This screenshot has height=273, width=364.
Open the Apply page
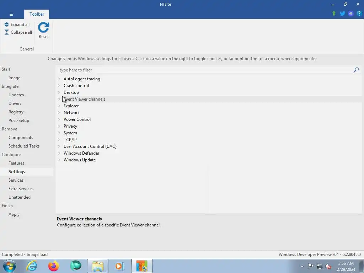[14, 214]
